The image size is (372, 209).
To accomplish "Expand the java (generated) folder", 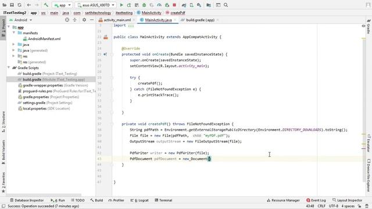I will coord(14,51).
